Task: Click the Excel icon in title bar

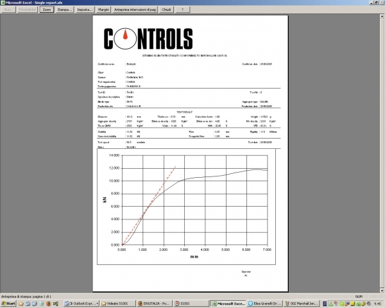Action: click(x=3, y=3)
